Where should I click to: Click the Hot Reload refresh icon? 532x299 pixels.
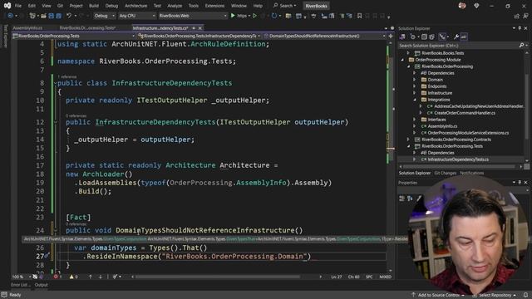[x=274, y=16]
